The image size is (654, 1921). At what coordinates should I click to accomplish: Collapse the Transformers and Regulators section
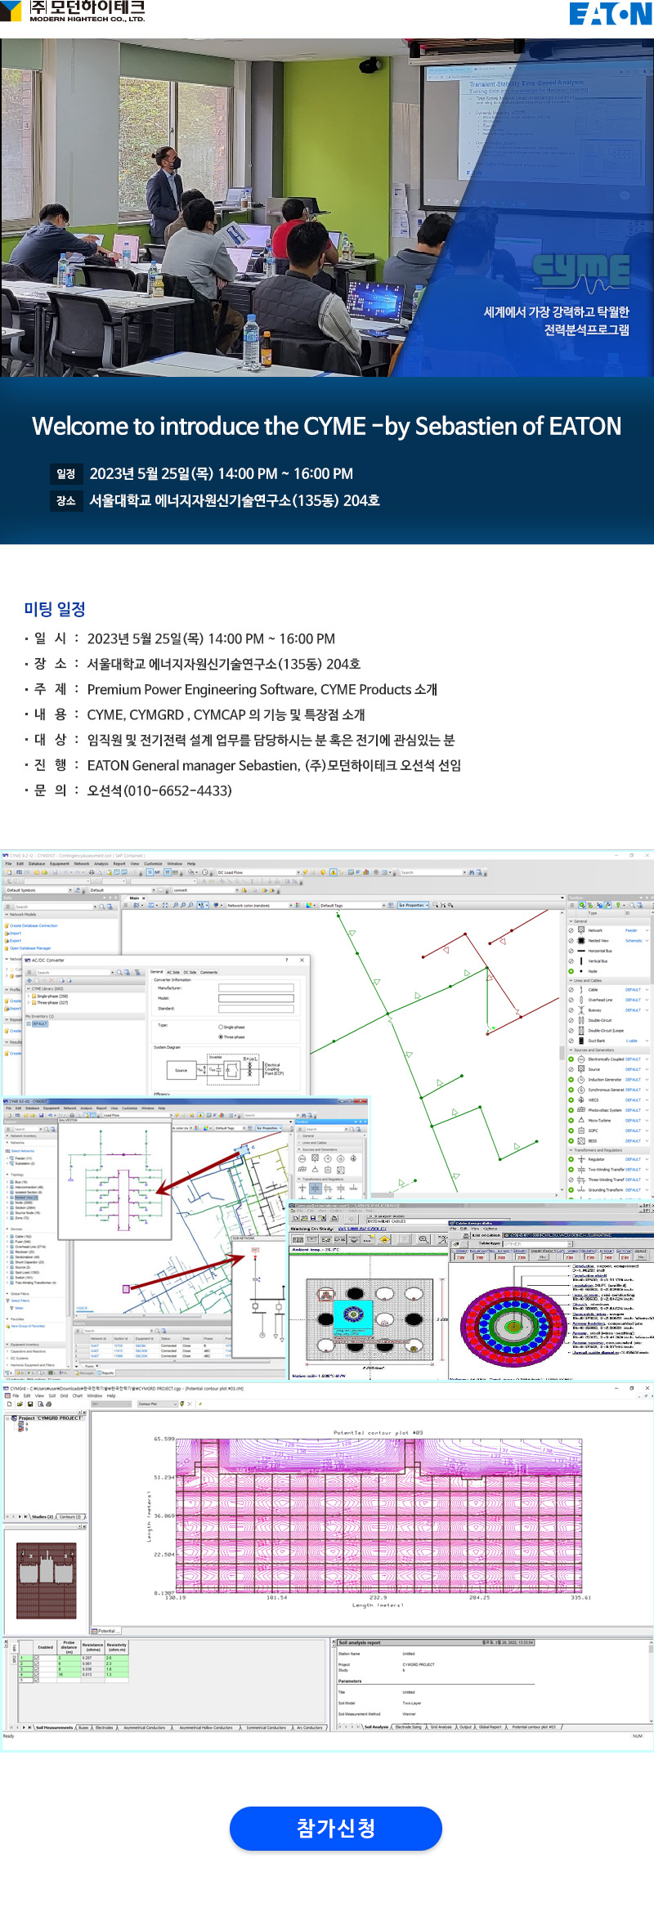click(571, 1150)
